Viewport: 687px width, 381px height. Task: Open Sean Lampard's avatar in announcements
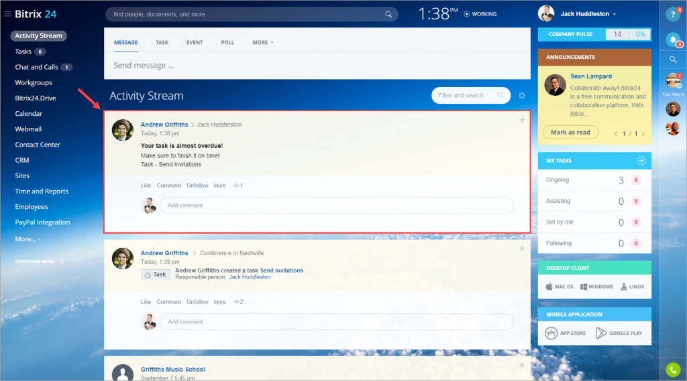click(x=555, y=85)
